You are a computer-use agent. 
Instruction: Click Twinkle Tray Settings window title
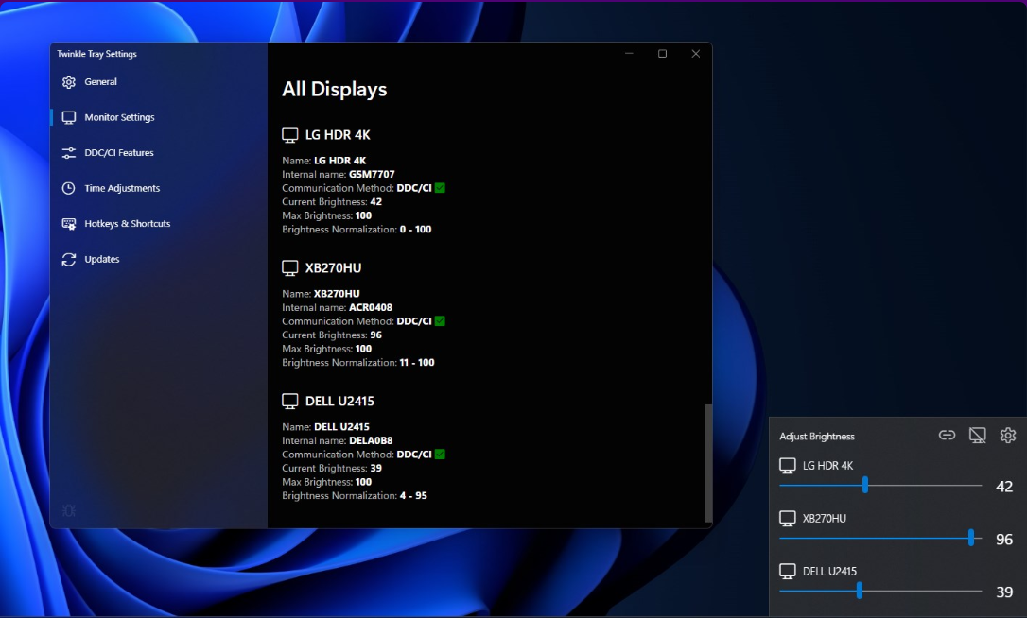(97, 54)
